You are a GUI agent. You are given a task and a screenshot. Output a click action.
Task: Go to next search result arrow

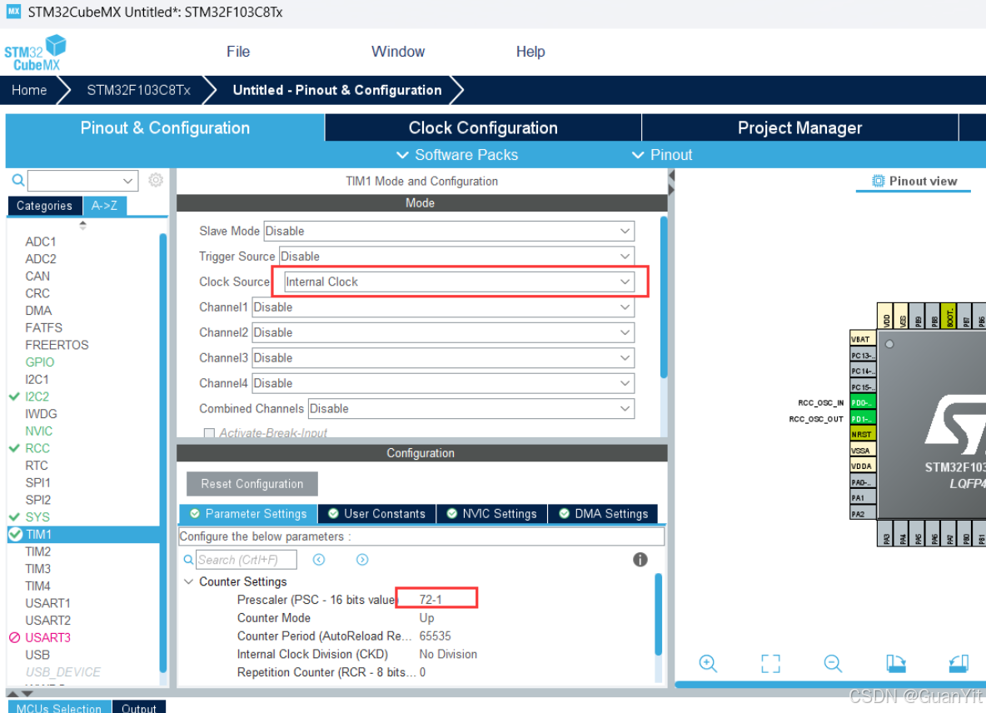point(362,560)
